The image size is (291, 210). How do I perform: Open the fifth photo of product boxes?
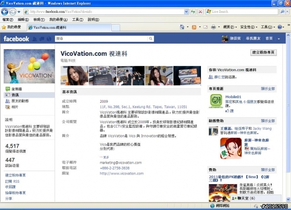[x=187, y=76]
